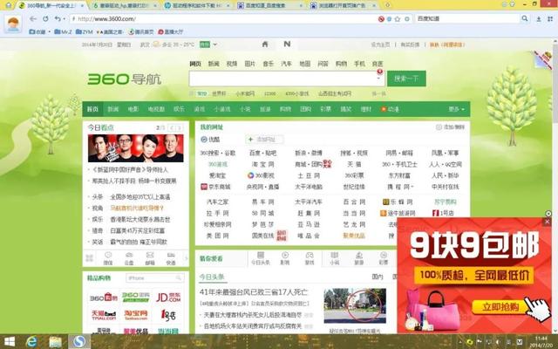The image size is (558, 349).
Task: Select the 新闻 search category
Action: coord(214,64)
